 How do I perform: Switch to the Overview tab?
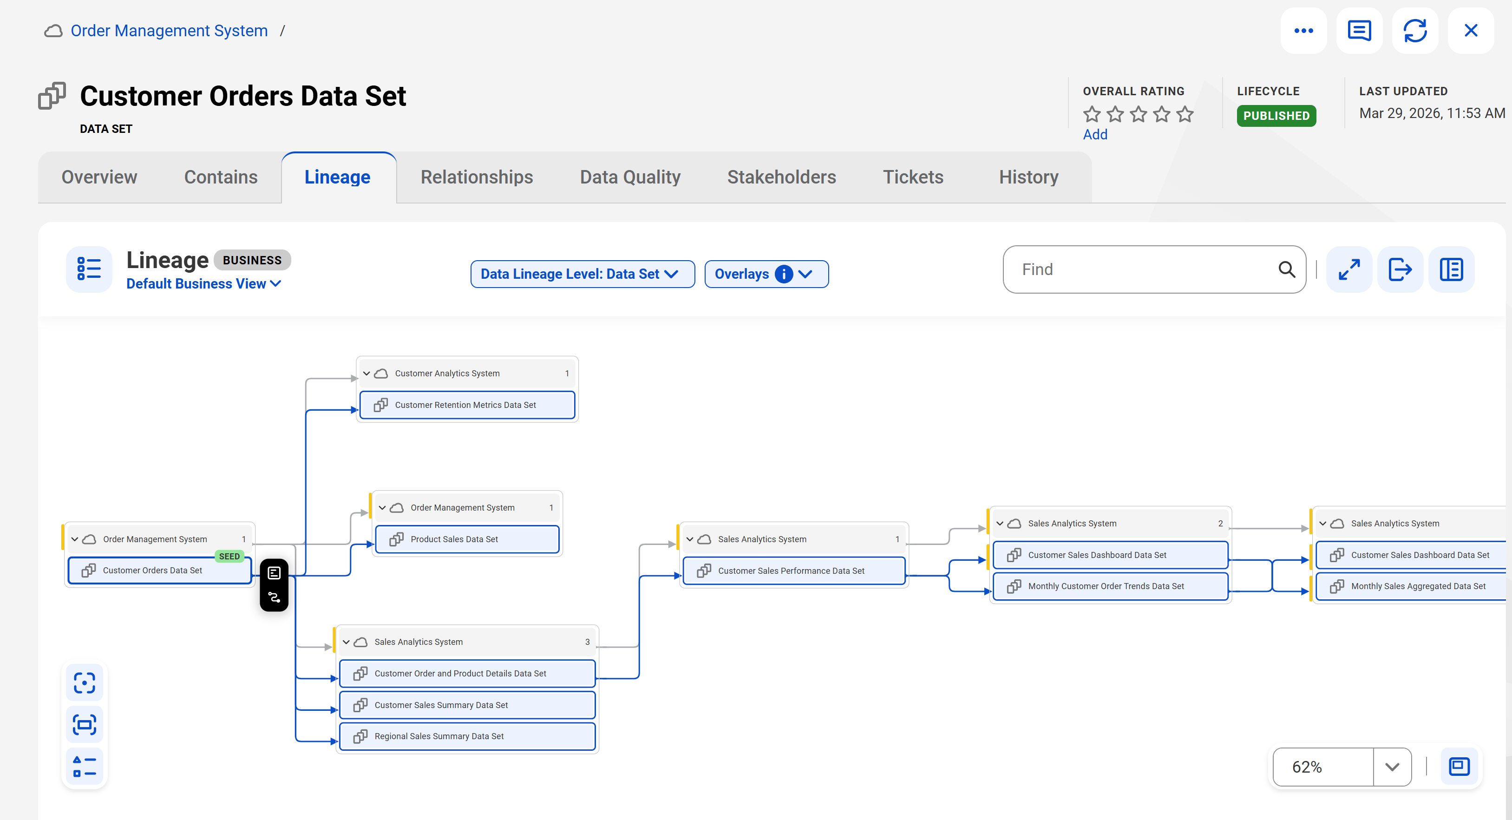click(99, 177)
